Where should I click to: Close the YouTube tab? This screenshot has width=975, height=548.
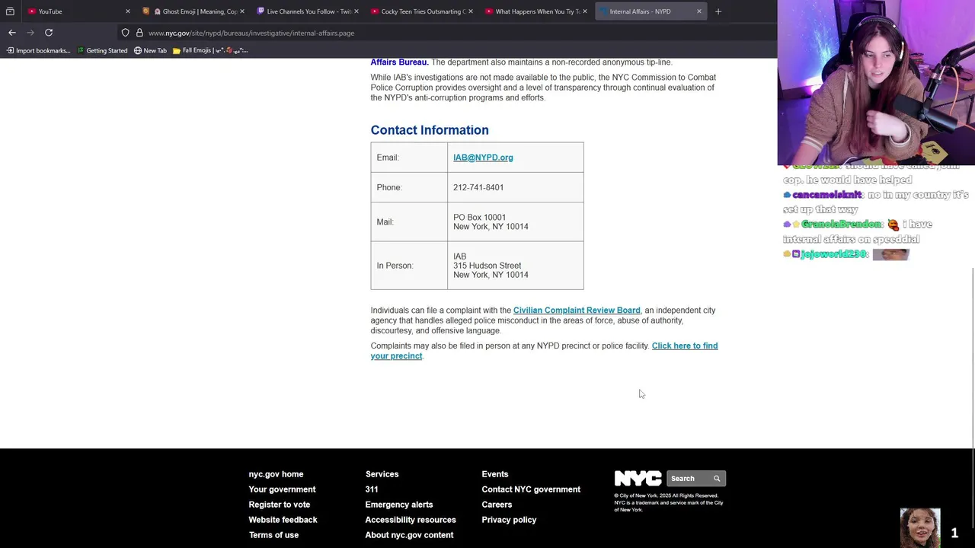click(127, 11)
